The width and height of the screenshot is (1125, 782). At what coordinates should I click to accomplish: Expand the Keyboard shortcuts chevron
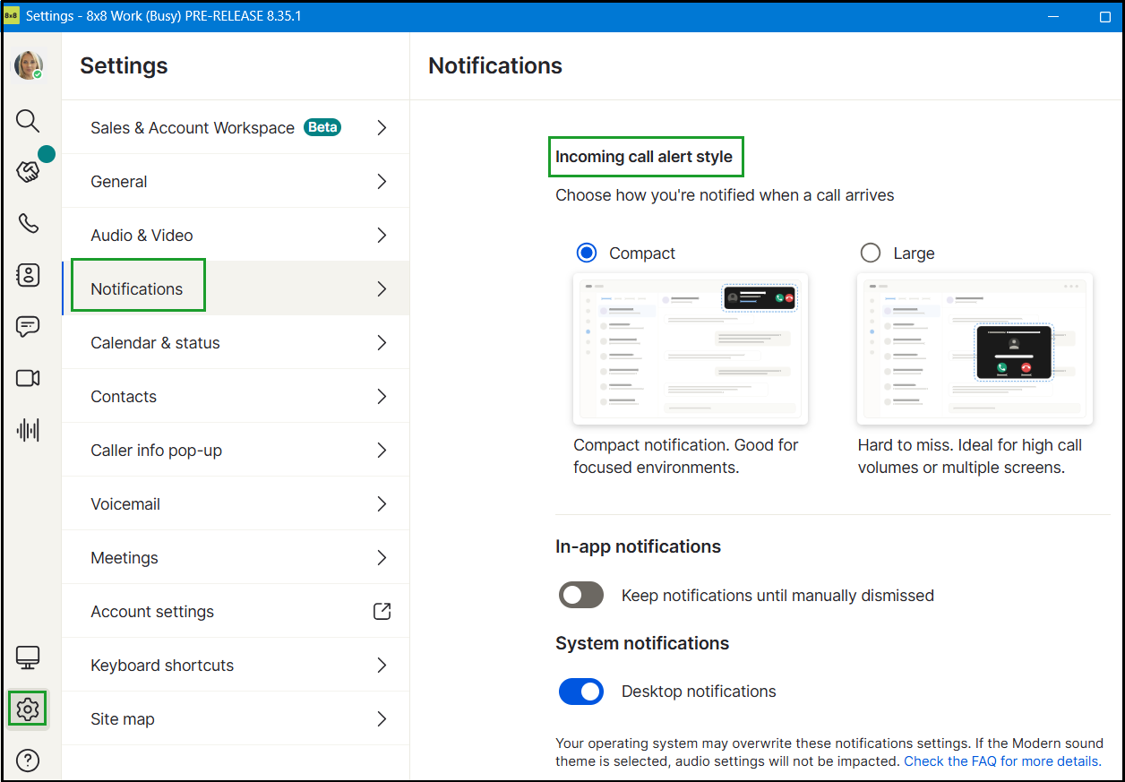click(382, 665)
